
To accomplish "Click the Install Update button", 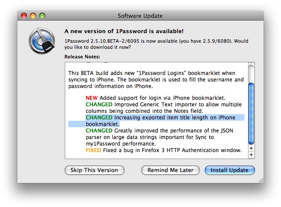I will point(230,170).
